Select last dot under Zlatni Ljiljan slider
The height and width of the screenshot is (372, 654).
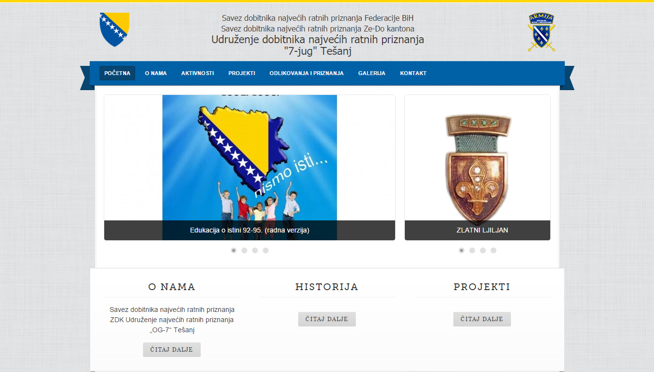point(494,250)
